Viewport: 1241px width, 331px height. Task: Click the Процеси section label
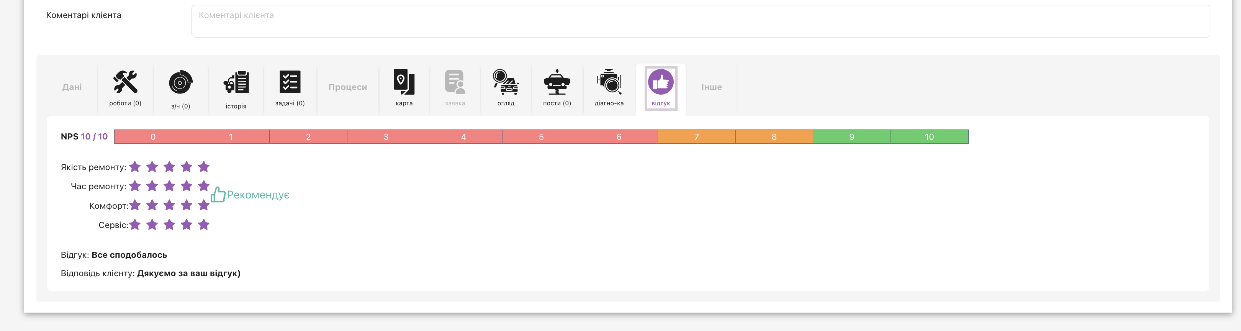click(347, 87)
